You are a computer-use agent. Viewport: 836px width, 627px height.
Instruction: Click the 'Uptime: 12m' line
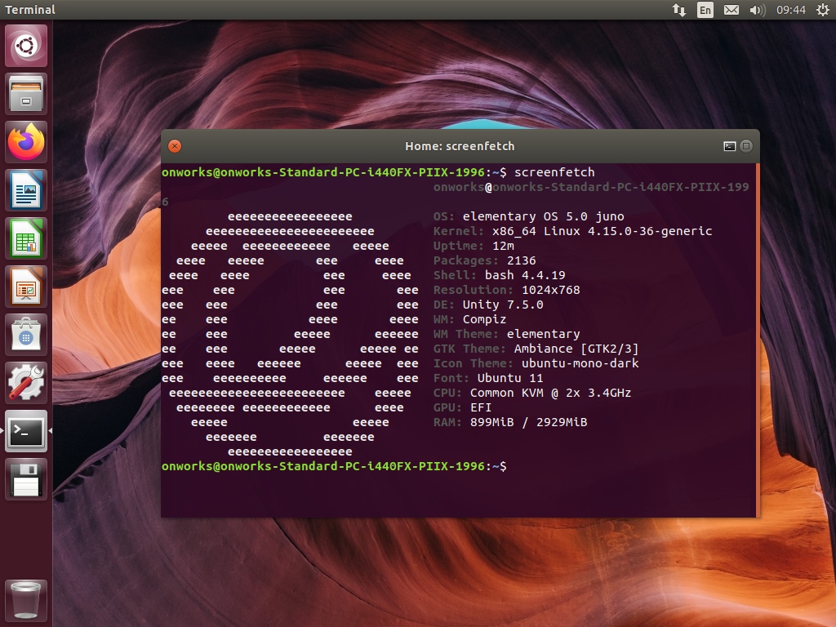pos(474,246)
